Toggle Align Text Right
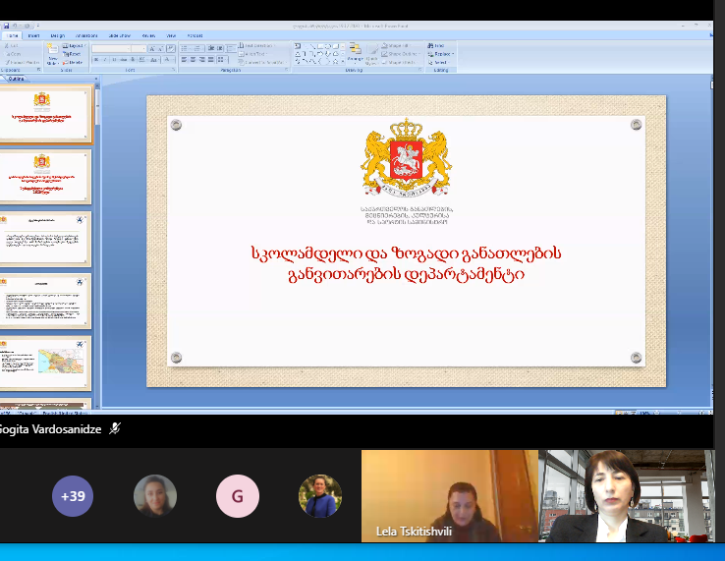This screenshot has width=725, height=561. (x=201, y=60)
